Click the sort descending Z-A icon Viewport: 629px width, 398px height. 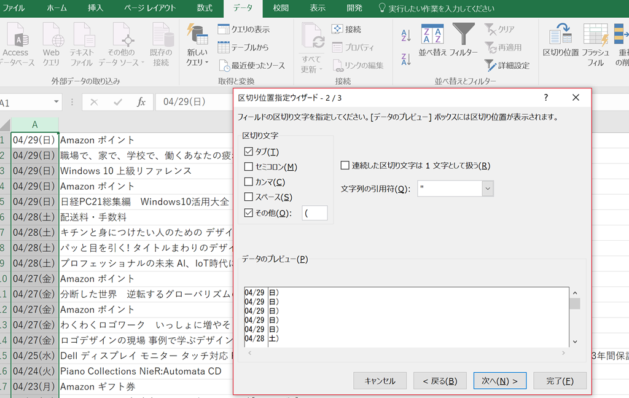click(405, 60)
